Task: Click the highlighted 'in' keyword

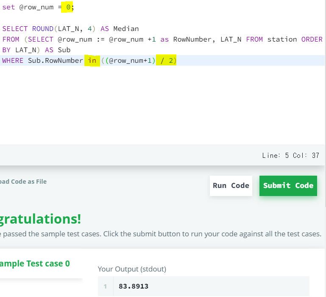Action: pos(92,61)
